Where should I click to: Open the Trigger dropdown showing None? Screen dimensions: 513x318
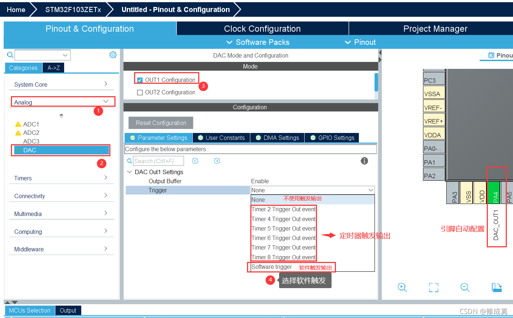[313, 190]
